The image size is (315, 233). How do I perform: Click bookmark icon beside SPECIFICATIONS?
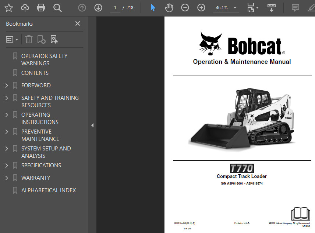[15, 165]
